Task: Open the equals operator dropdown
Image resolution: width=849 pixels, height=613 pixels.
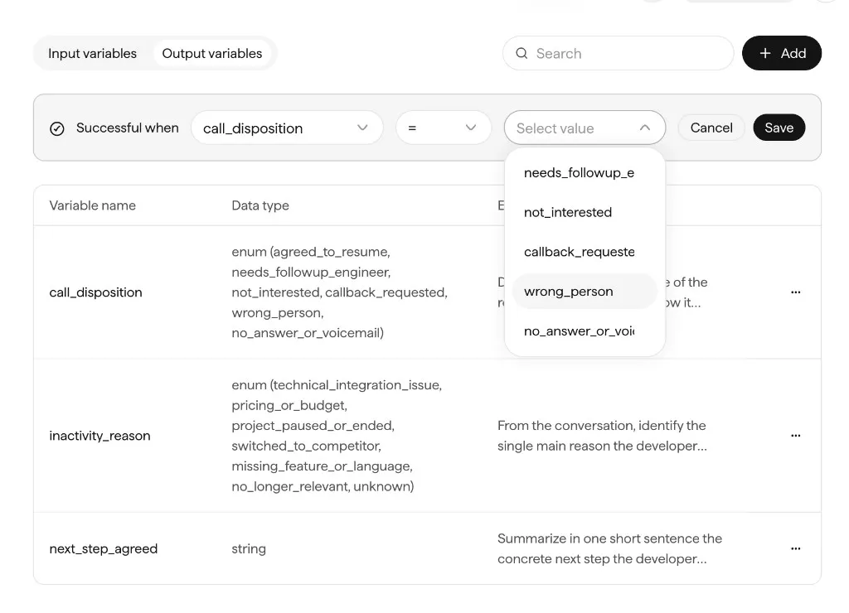Action: [444, 128]
